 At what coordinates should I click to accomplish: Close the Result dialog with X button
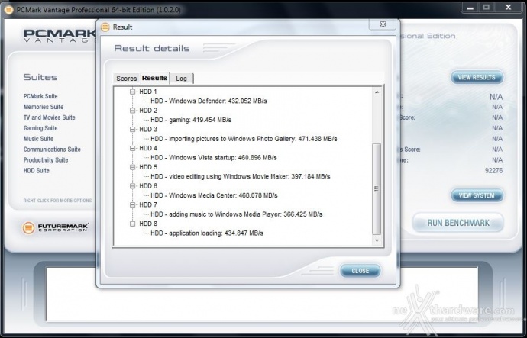click(383, 24)
